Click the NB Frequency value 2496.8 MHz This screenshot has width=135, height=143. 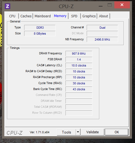pyautogui.click(x=102, y=39)
